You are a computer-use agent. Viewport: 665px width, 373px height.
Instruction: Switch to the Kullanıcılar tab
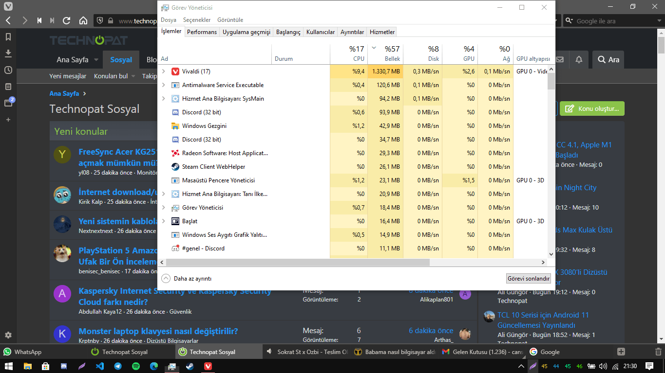pyautogui.click(x=321, y=32)
